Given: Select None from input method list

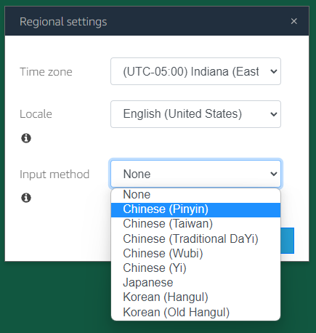Looking at the screenshot, I should click(195, 195).
